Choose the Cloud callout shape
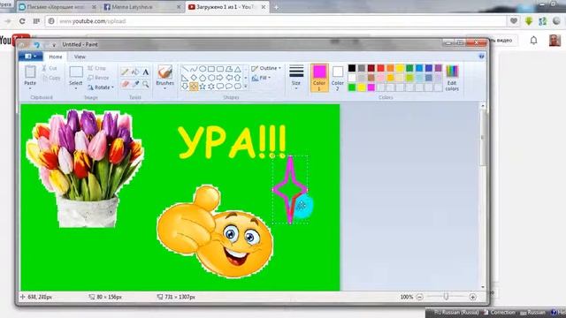 coord(238,87)
